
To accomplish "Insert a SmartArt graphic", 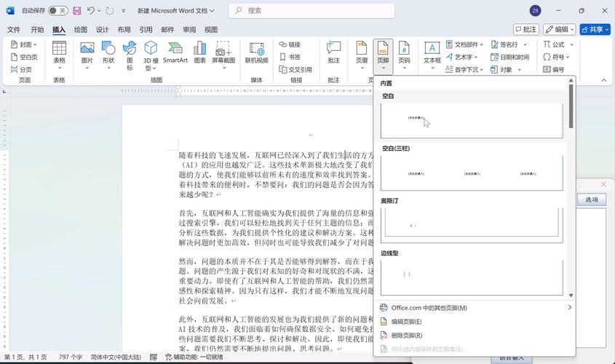I will [175, 52].
